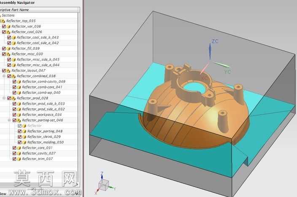The image size is (297, 197).
Task: Hide Reflector_layout_047 via its checkbox
Action: point(4,71)
